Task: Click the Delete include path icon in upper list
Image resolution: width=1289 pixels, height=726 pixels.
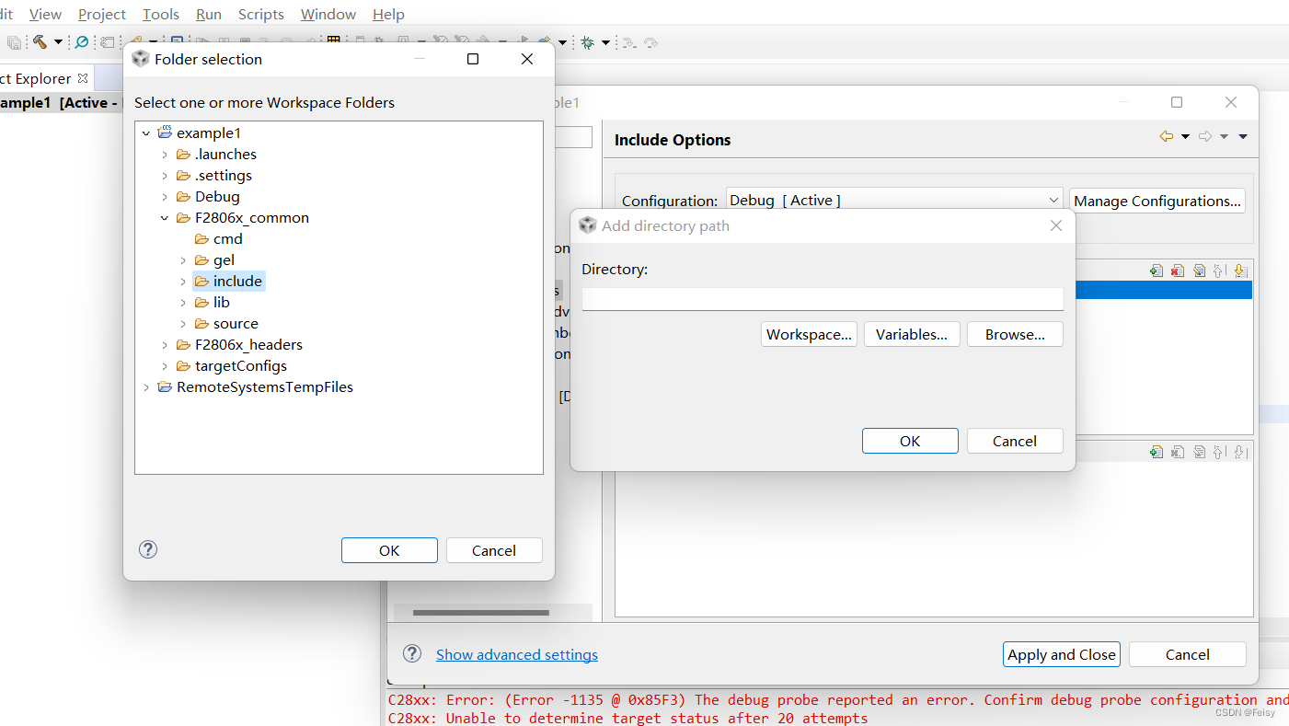Action: pos(1178,271)
